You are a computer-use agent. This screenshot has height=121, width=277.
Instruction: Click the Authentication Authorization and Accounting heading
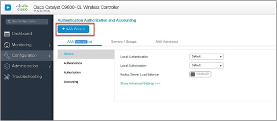(x=97, y=20)
